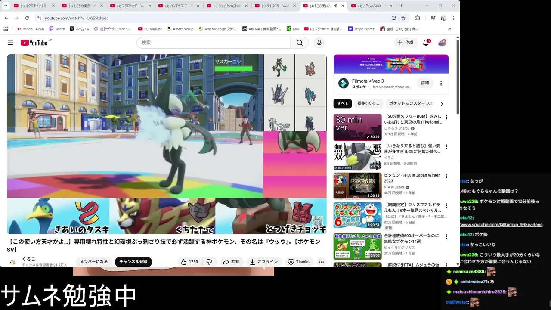The width and height of the screenshot is (551, 310).
Task: Click the Thanks button
Action: [299, 262]
